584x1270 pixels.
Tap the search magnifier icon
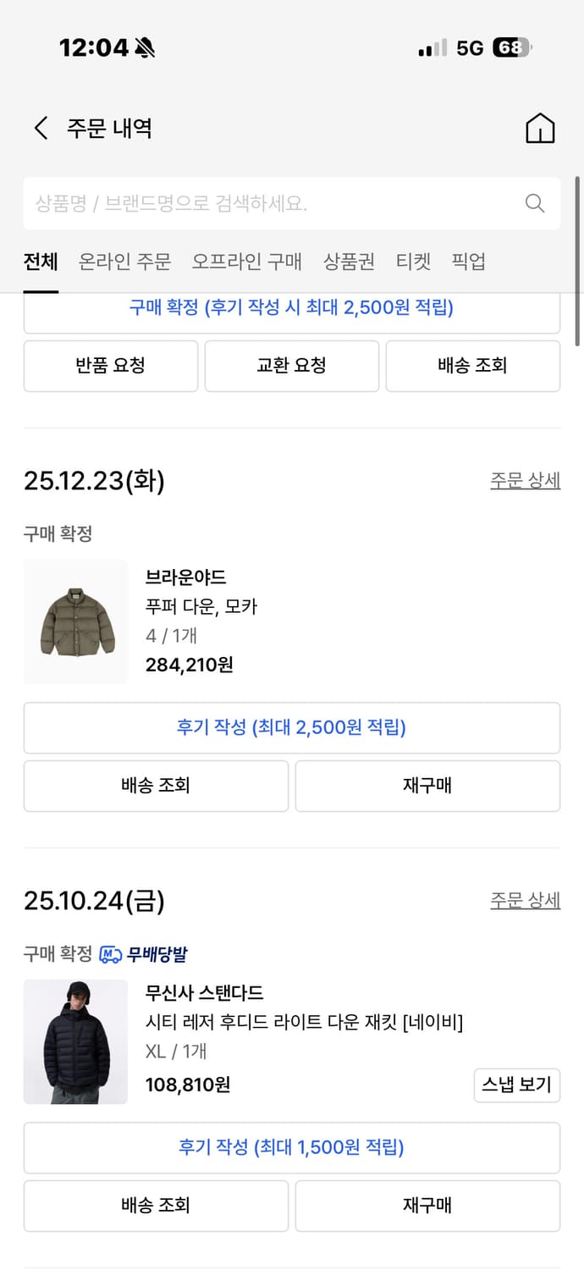pos(534,203)
